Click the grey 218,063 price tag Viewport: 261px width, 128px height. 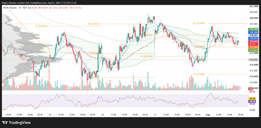pos(253,35)
